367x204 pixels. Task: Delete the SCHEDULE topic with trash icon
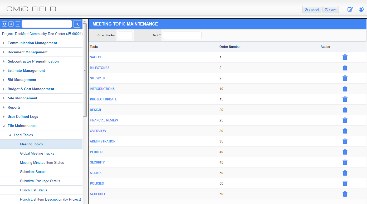[x=345, y=194]
